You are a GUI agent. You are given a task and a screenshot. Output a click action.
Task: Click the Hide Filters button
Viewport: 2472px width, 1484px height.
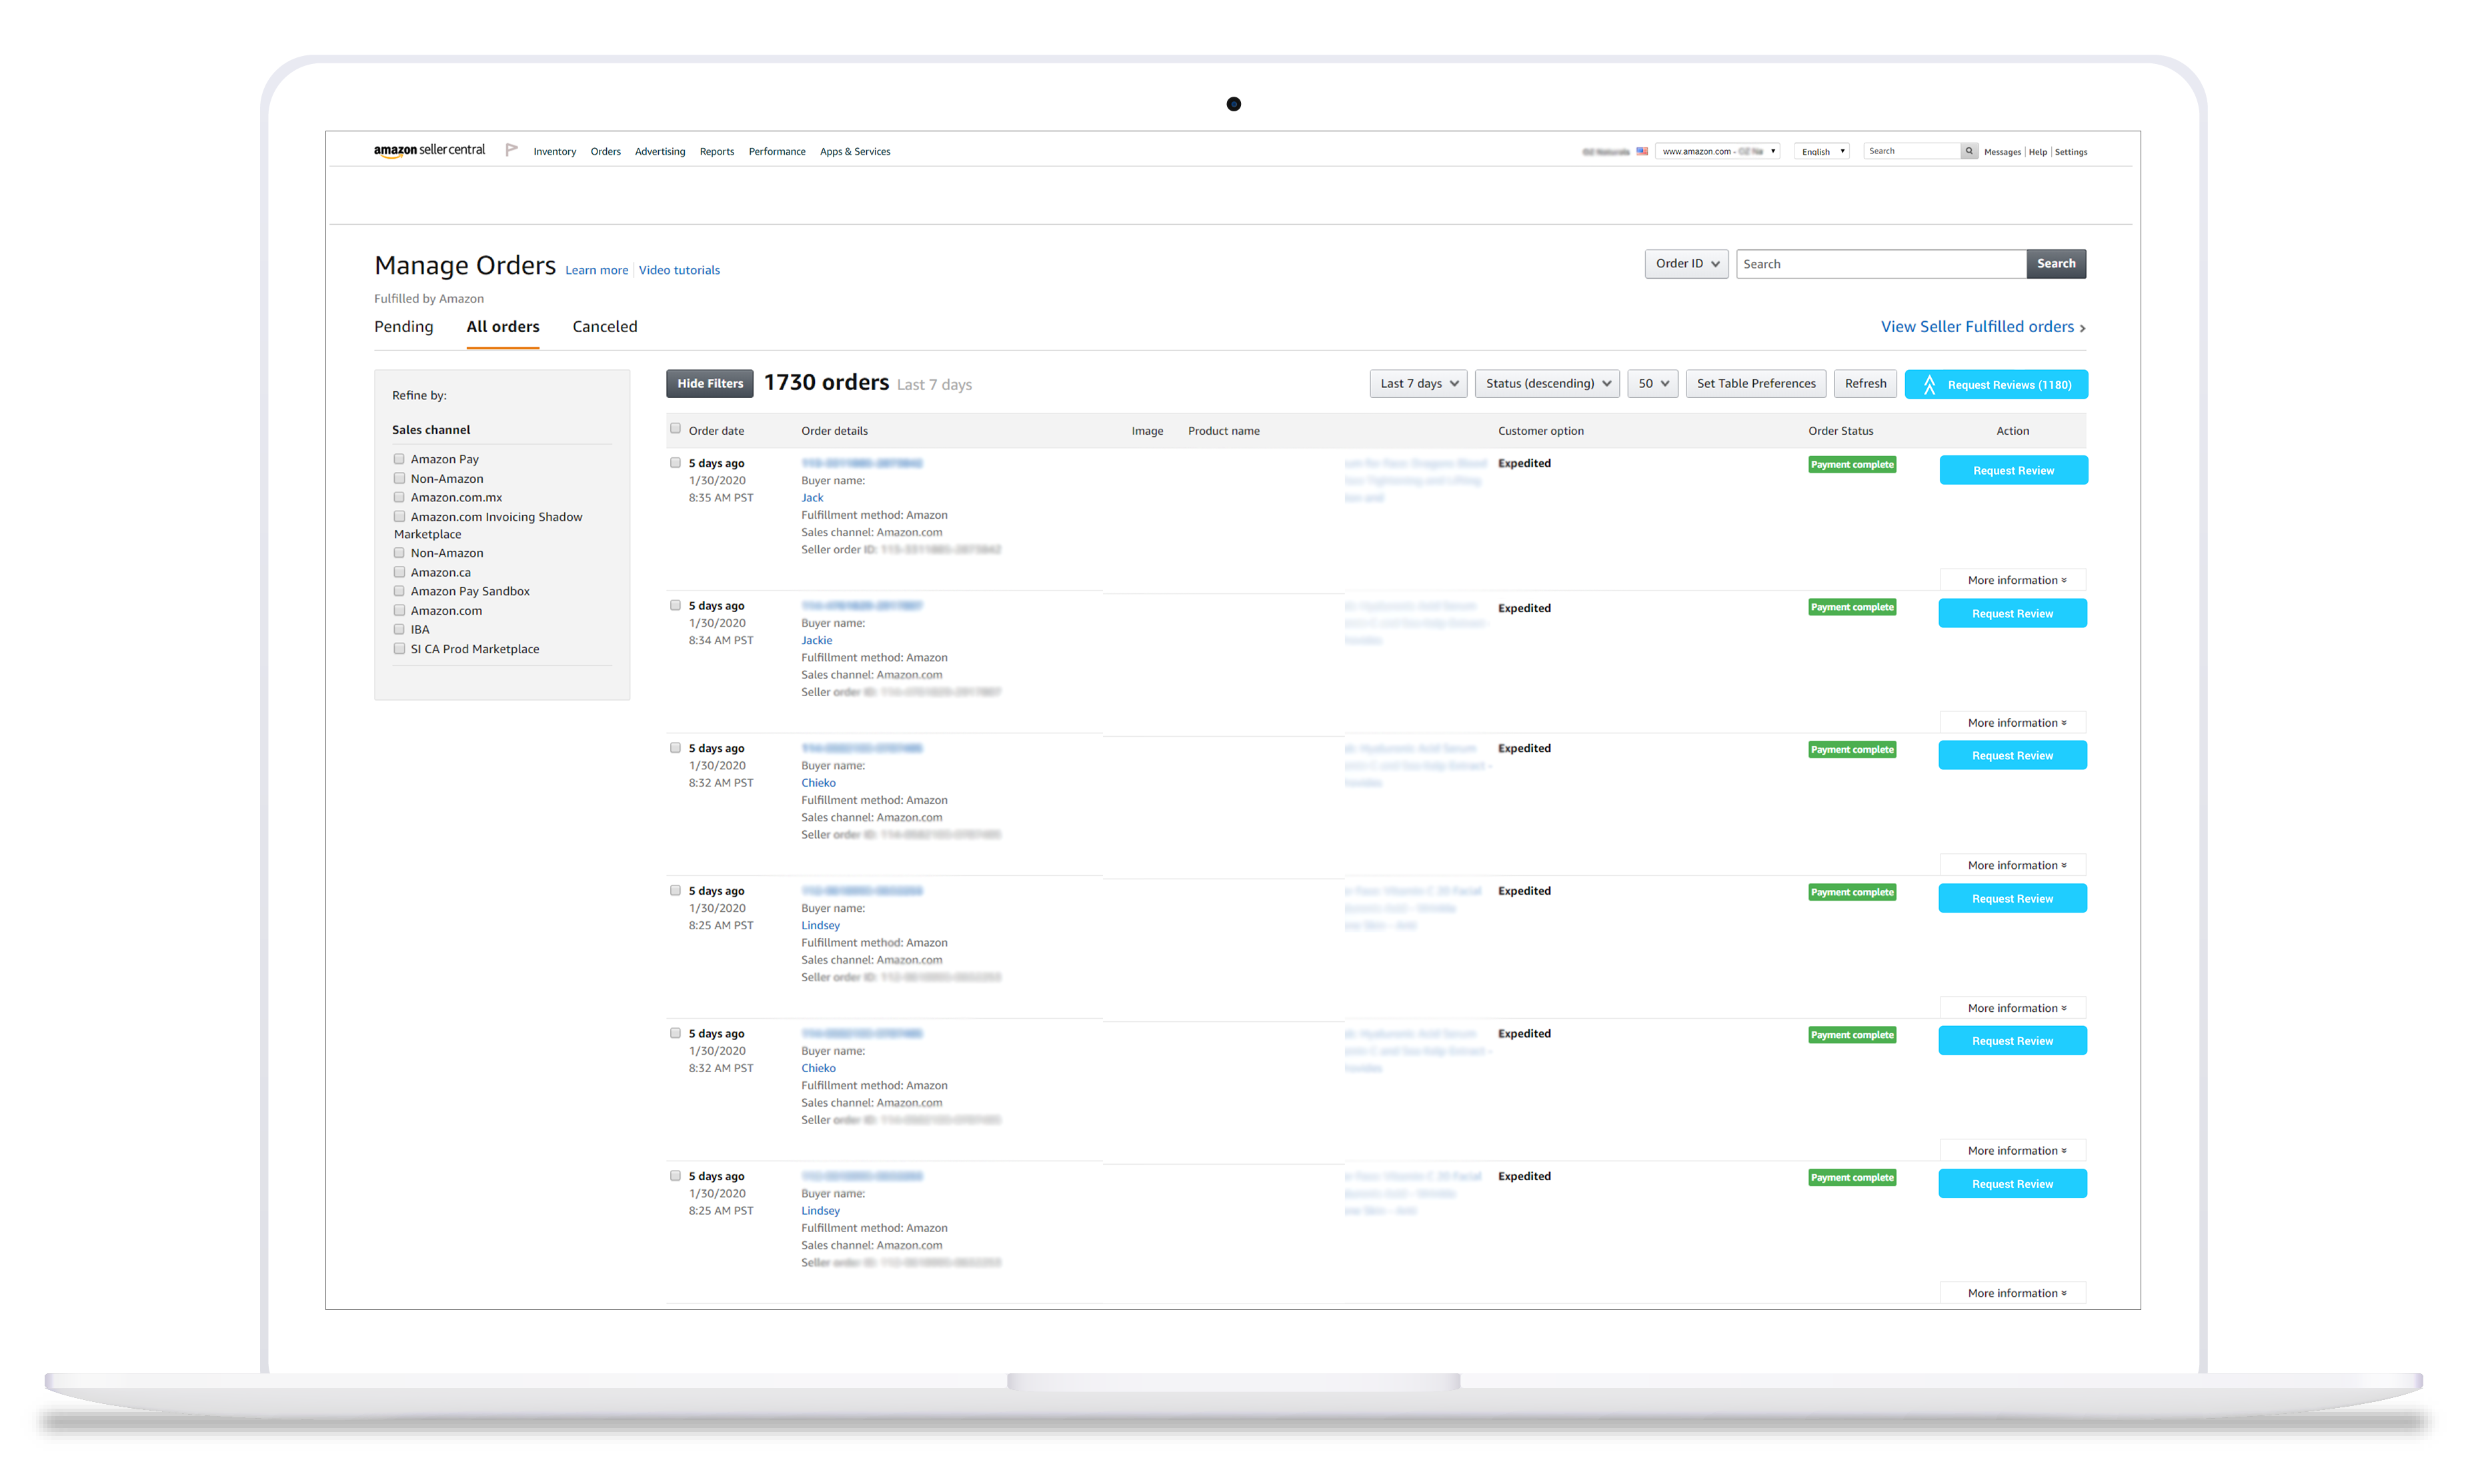pos(709,384)
